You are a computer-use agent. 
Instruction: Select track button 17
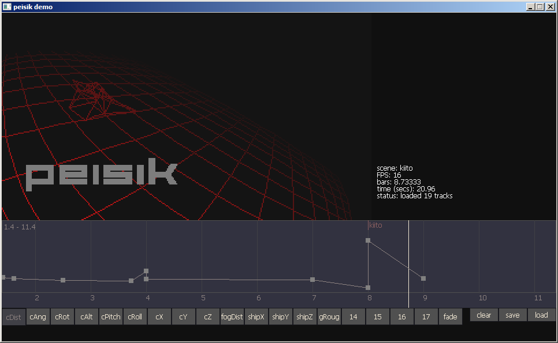point(426,316)
